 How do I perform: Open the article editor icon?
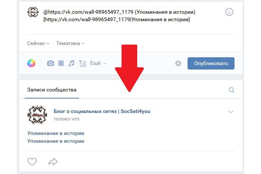click(x=82, y=63)
